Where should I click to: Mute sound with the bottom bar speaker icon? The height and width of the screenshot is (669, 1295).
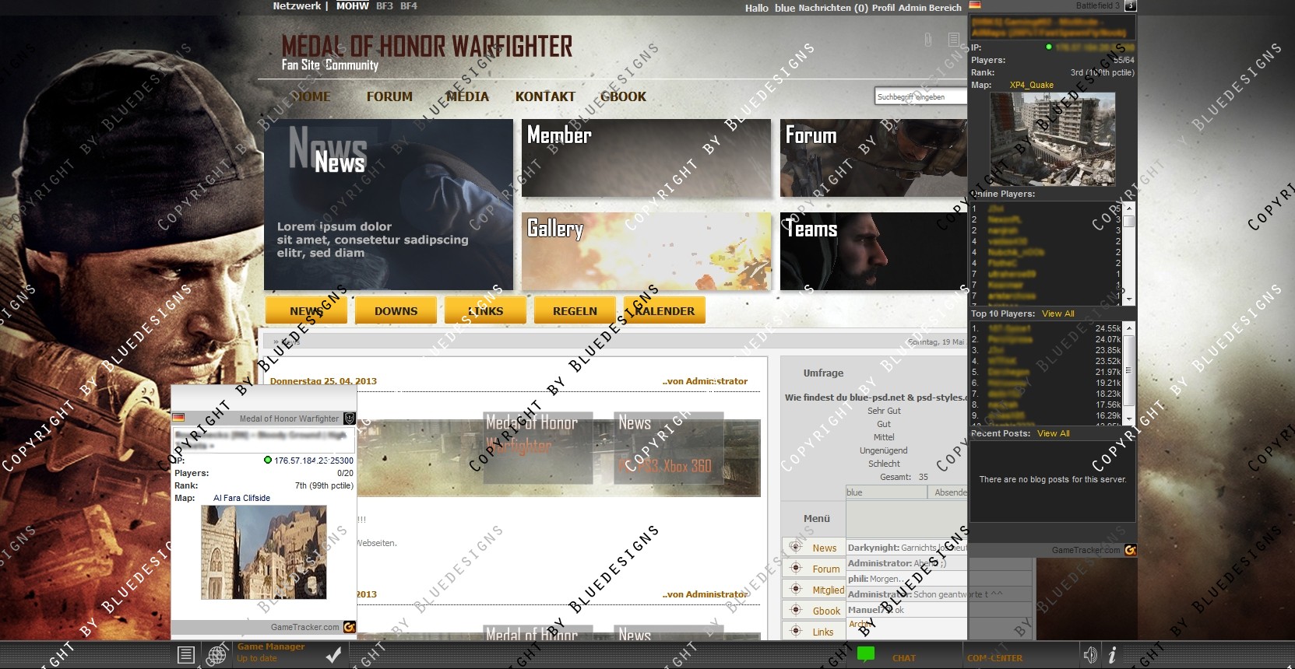pyautogui.click(x=1090, y=655)
